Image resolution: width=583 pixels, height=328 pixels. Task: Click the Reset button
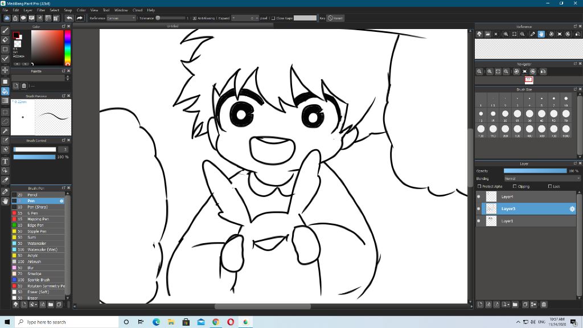[335, 18]
